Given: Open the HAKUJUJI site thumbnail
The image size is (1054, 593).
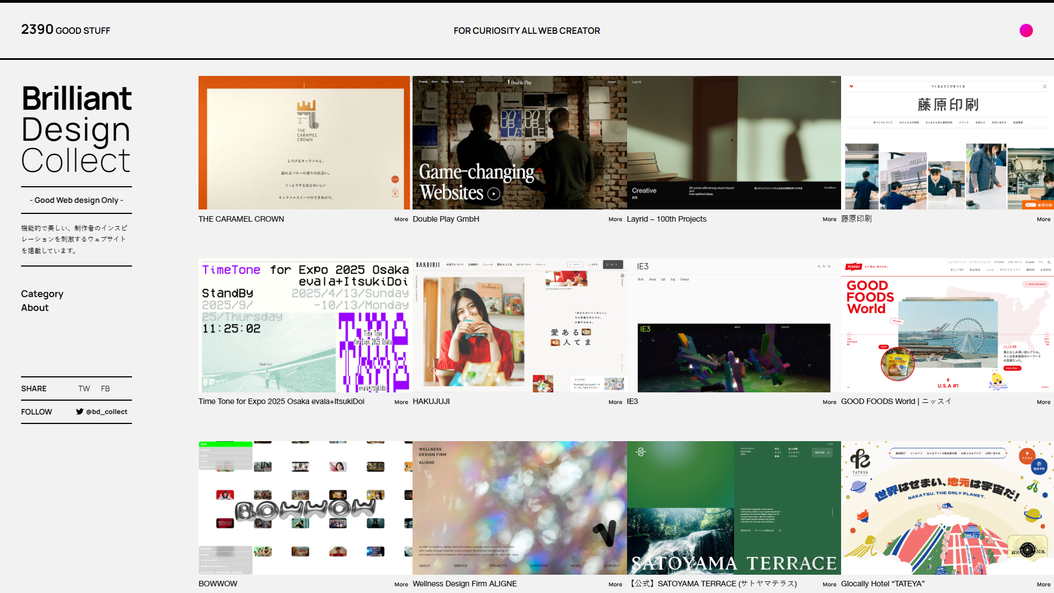Looking at the screenshot, I should (x=520, y=325).
